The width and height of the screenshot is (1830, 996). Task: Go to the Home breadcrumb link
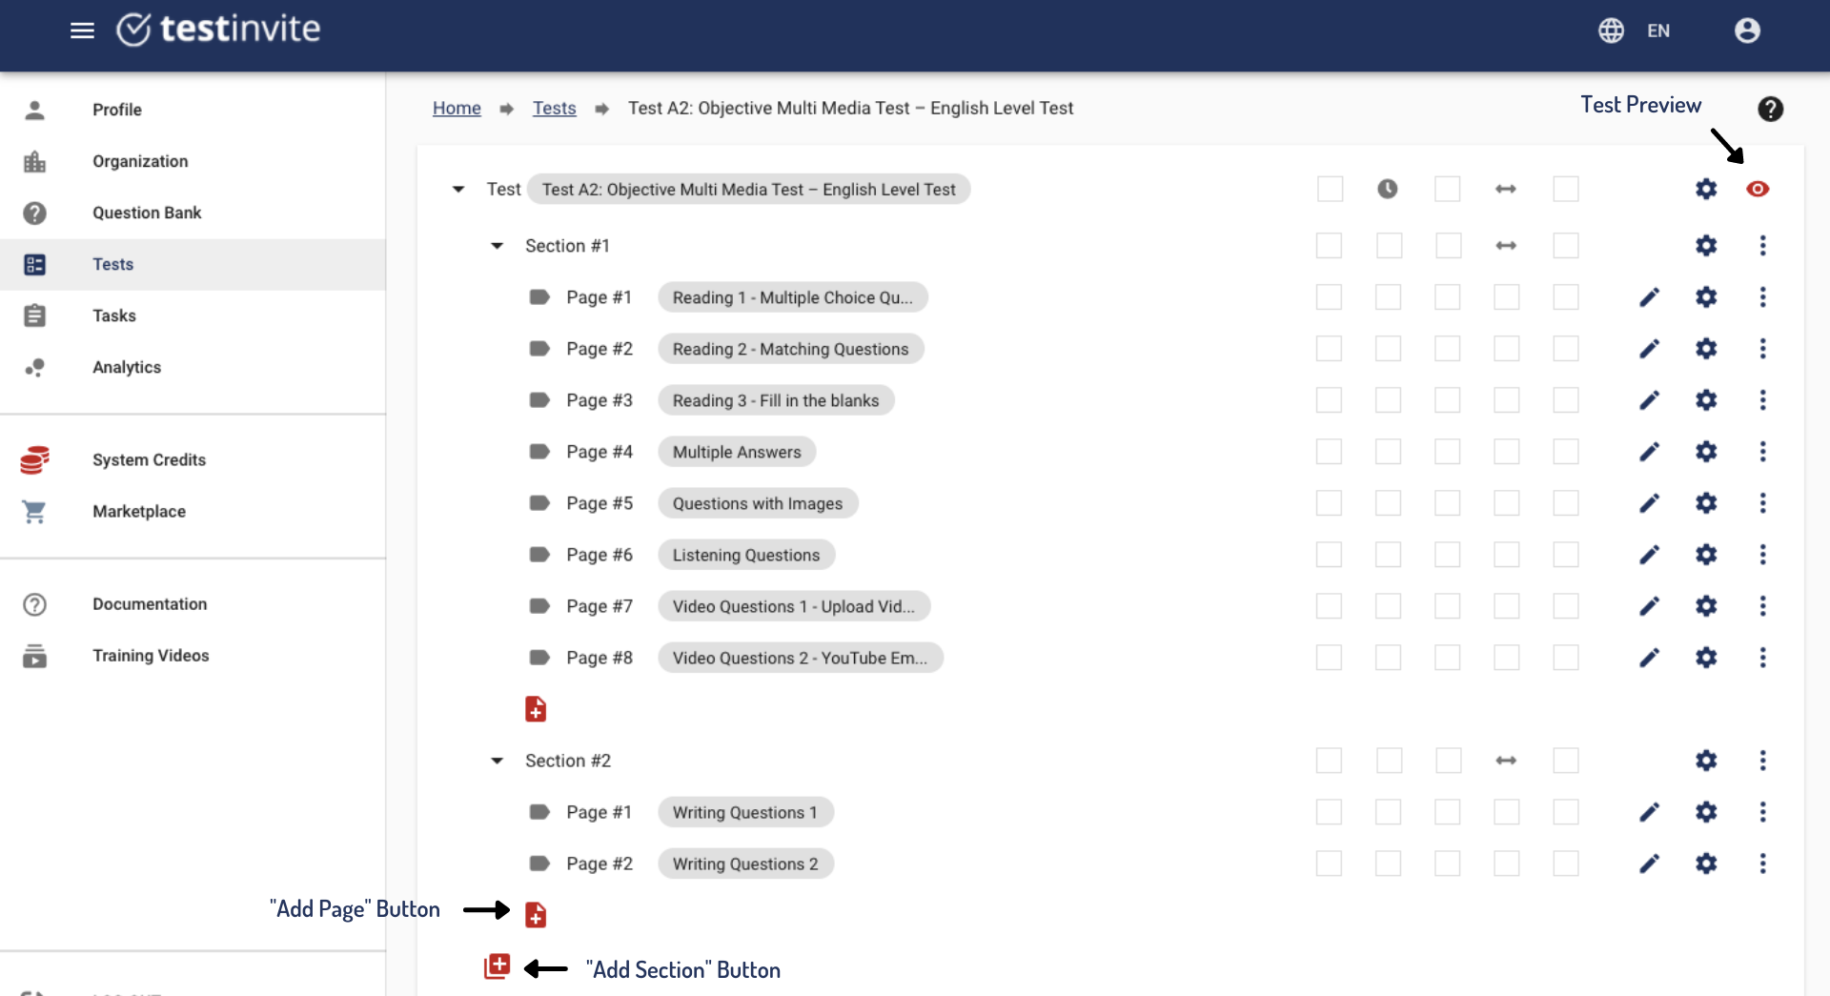[457, 108]
